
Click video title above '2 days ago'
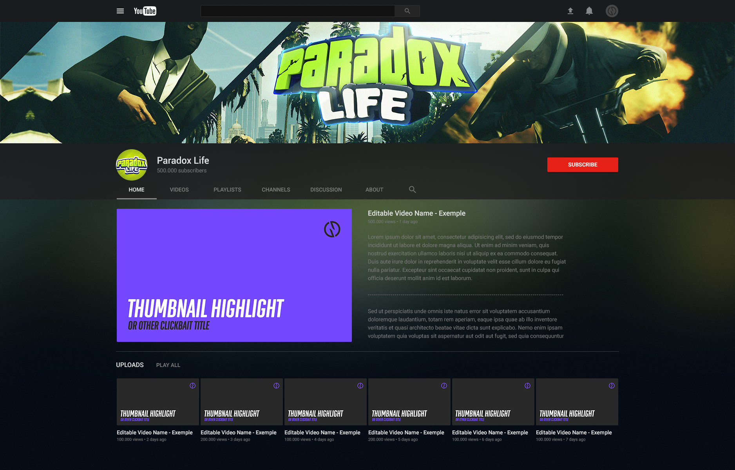point(155,433)
